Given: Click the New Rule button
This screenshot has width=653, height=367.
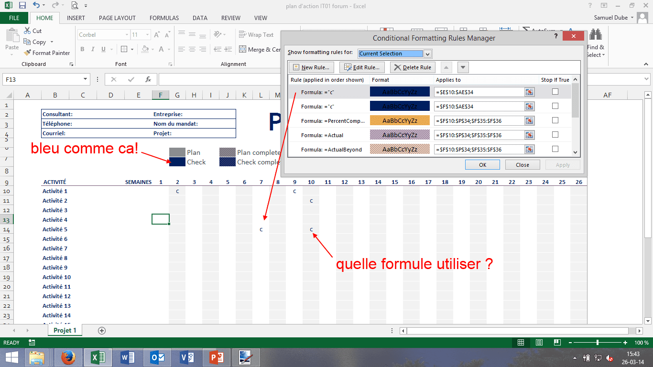Looking at the screenshot, I should click(x=311, y=67).
